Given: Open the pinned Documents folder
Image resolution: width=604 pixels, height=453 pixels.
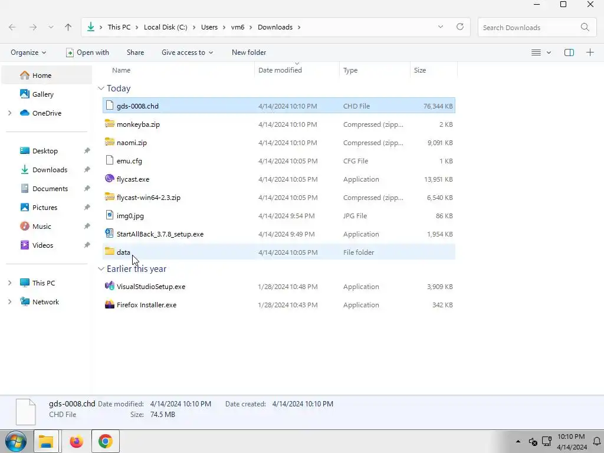Looking at the screenshot, I should click(50, 188).
